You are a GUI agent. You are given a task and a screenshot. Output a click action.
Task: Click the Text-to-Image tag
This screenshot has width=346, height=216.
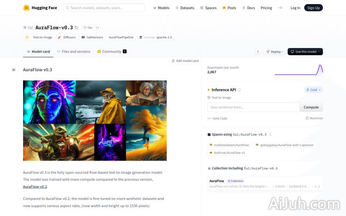point(39,37)
